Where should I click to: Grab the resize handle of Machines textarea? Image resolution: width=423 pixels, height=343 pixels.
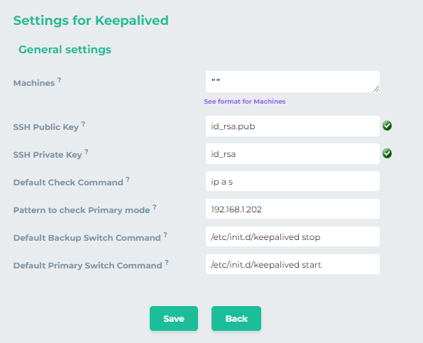coord(376,89)
